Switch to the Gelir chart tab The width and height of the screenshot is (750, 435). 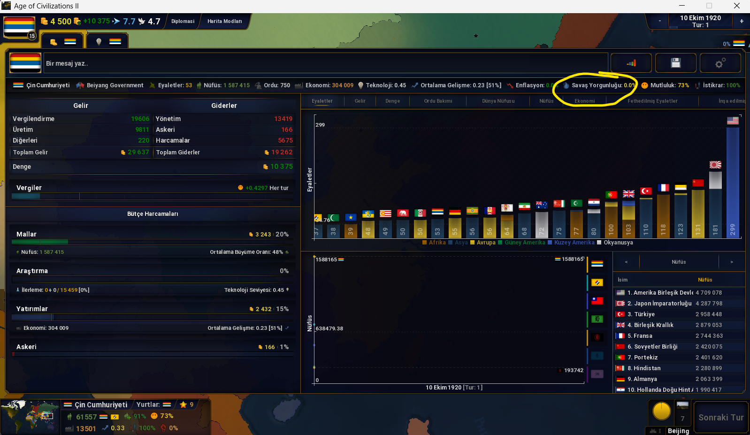(360, 101)
